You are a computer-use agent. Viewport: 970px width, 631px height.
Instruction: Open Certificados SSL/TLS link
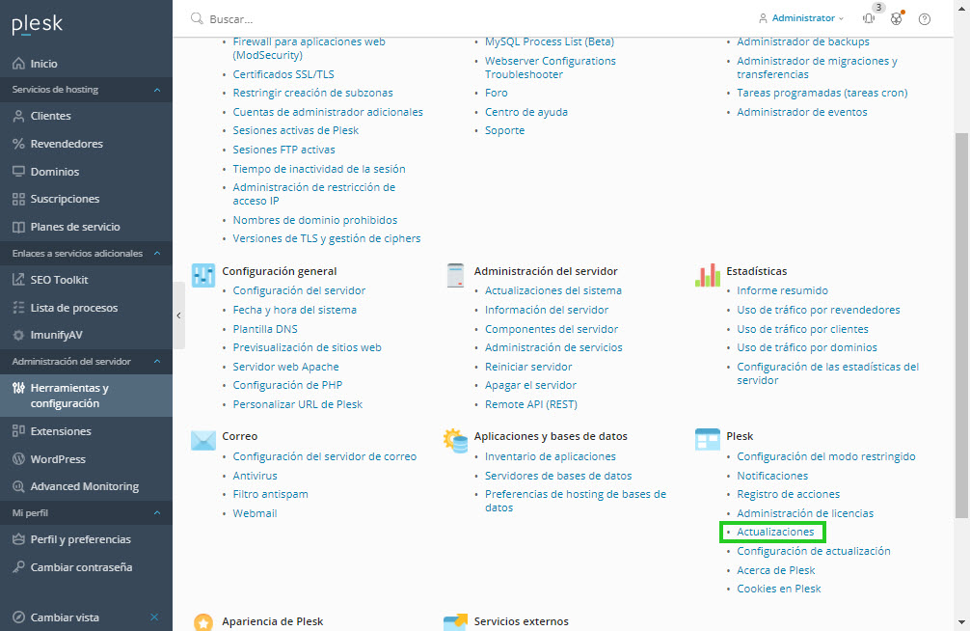tap(283, 73)
